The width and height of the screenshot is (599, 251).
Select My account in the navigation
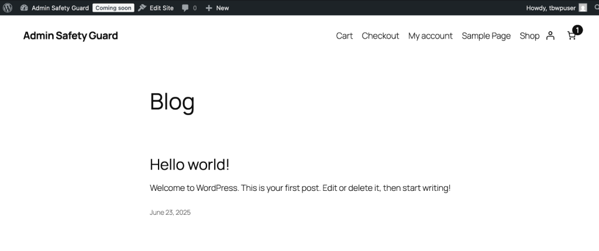point(431,36)
